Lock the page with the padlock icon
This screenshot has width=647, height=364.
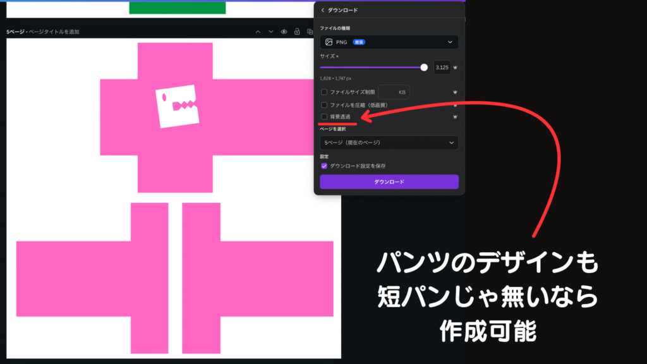point(297,32)
